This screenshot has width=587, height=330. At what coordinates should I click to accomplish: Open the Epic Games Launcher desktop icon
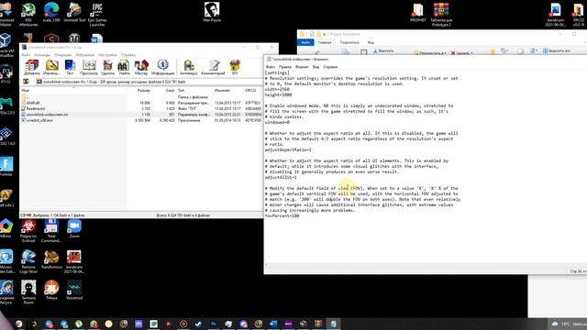click(97, 15)
